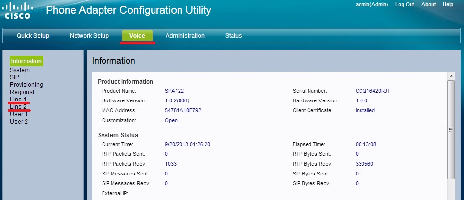464x200 pixels.
Task: Click the System Status heading
Action: point(118,135)
